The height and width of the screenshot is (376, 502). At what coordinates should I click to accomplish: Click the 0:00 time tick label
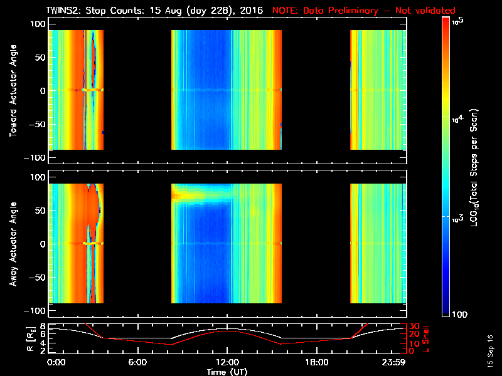click(x=55, y=363)
